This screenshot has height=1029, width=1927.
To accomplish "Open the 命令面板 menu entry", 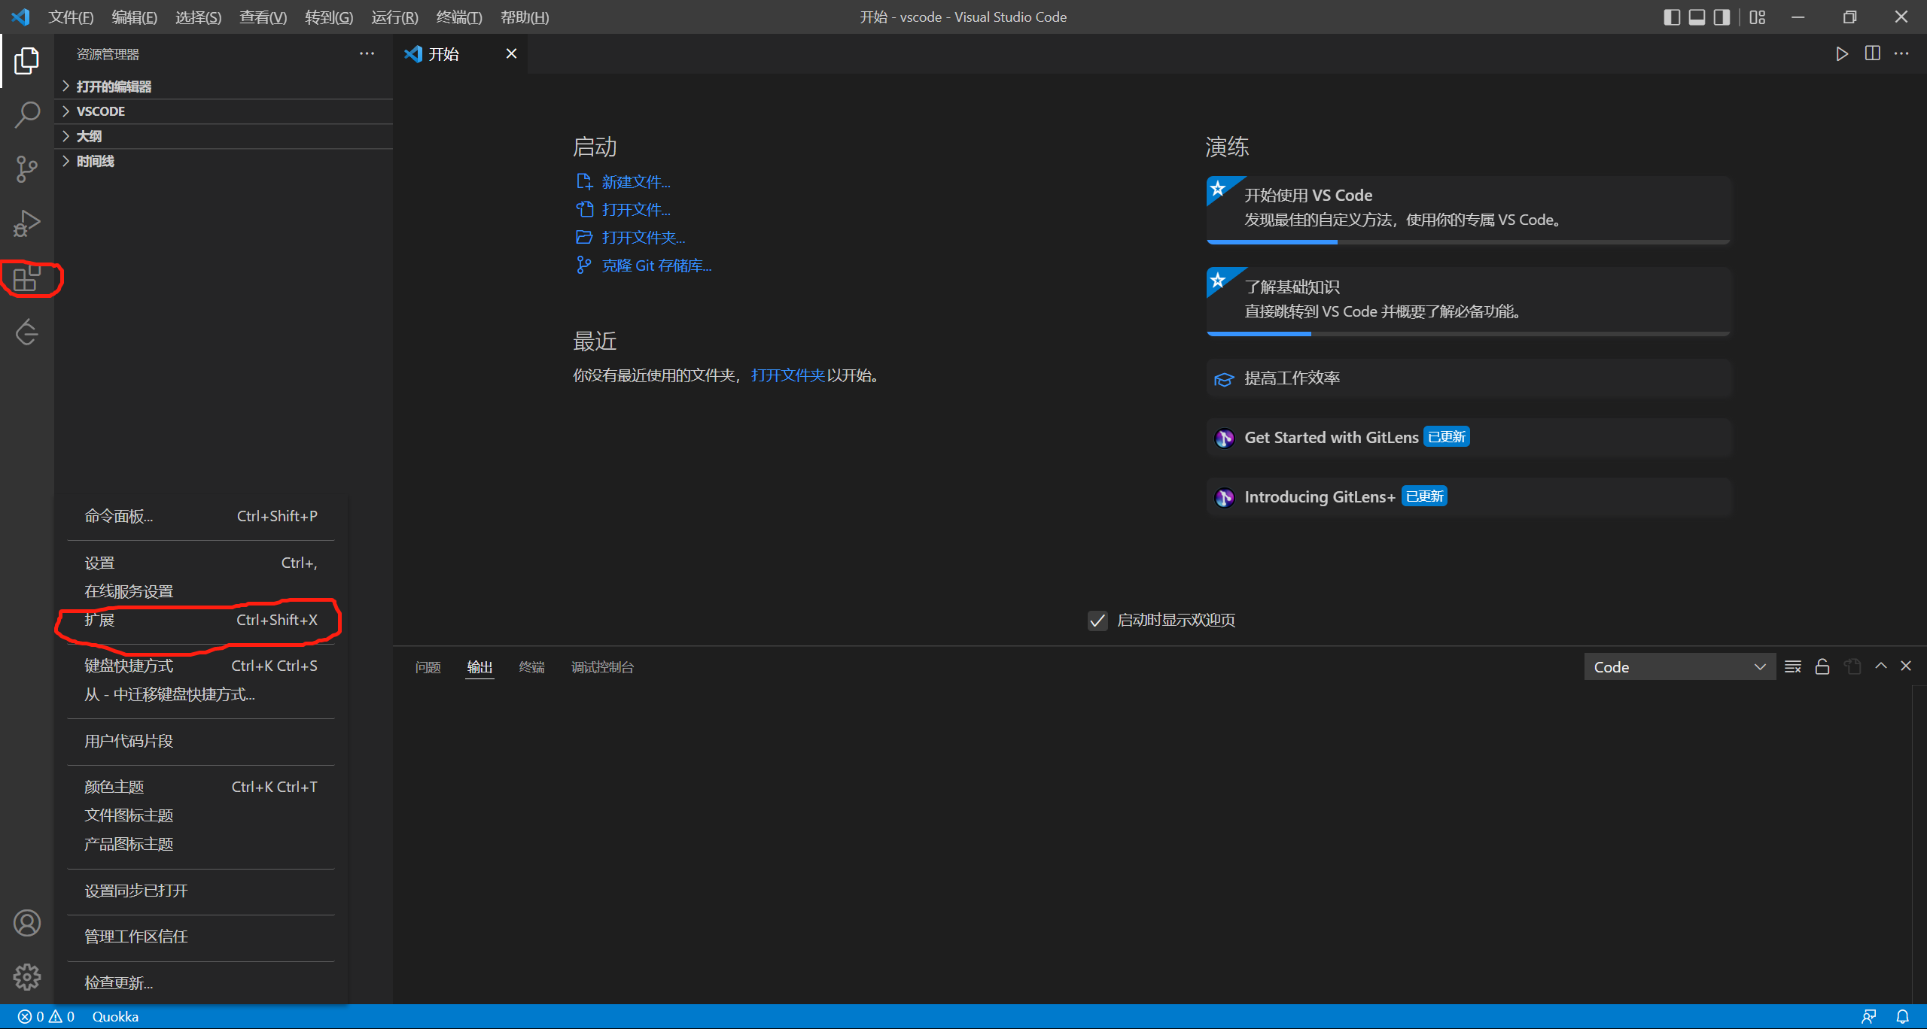I will (118, 516).
